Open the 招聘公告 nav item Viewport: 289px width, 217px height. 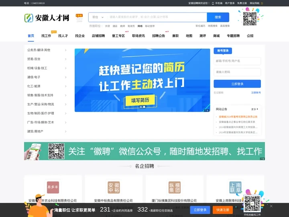[159, 36]
